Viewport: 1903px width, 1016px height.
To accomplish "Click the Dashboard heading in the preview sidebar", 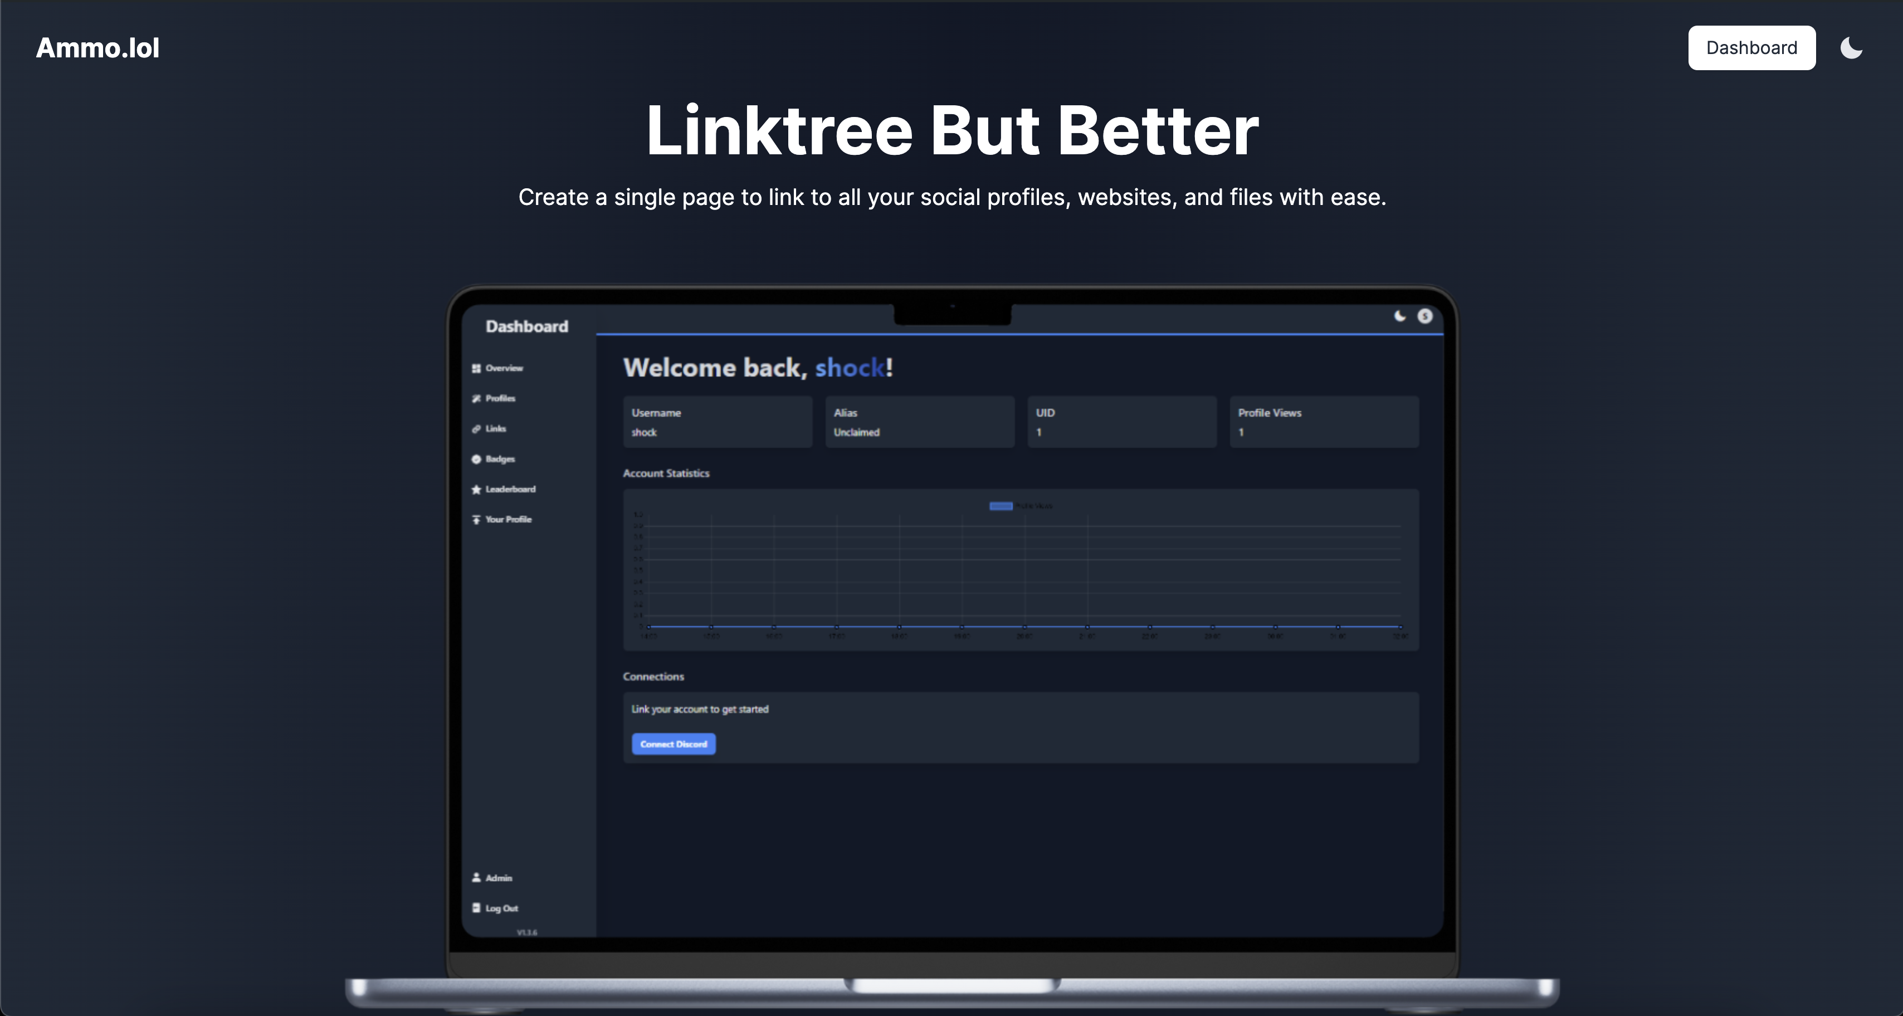I will 527,326.
